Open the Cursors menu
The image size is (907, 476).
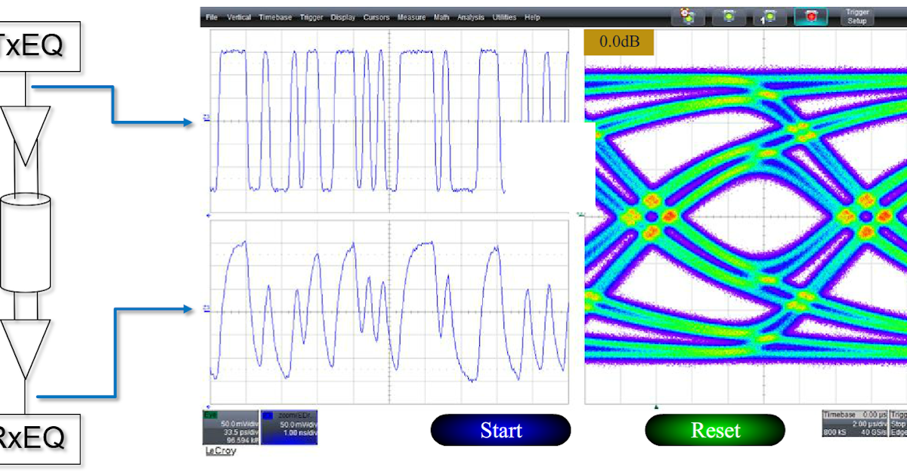[x=376, y=17]
